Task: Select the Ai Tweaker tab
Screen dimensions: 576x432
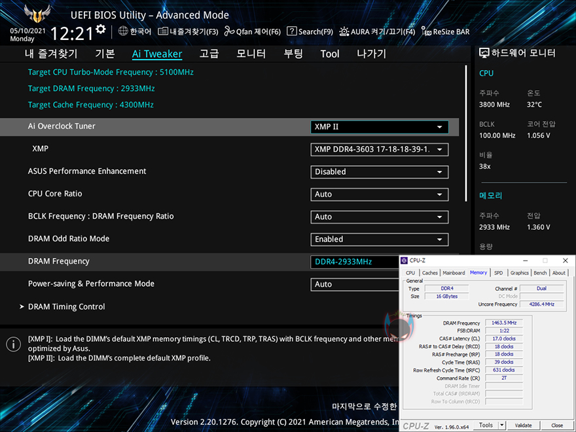Action: point(157,54)
